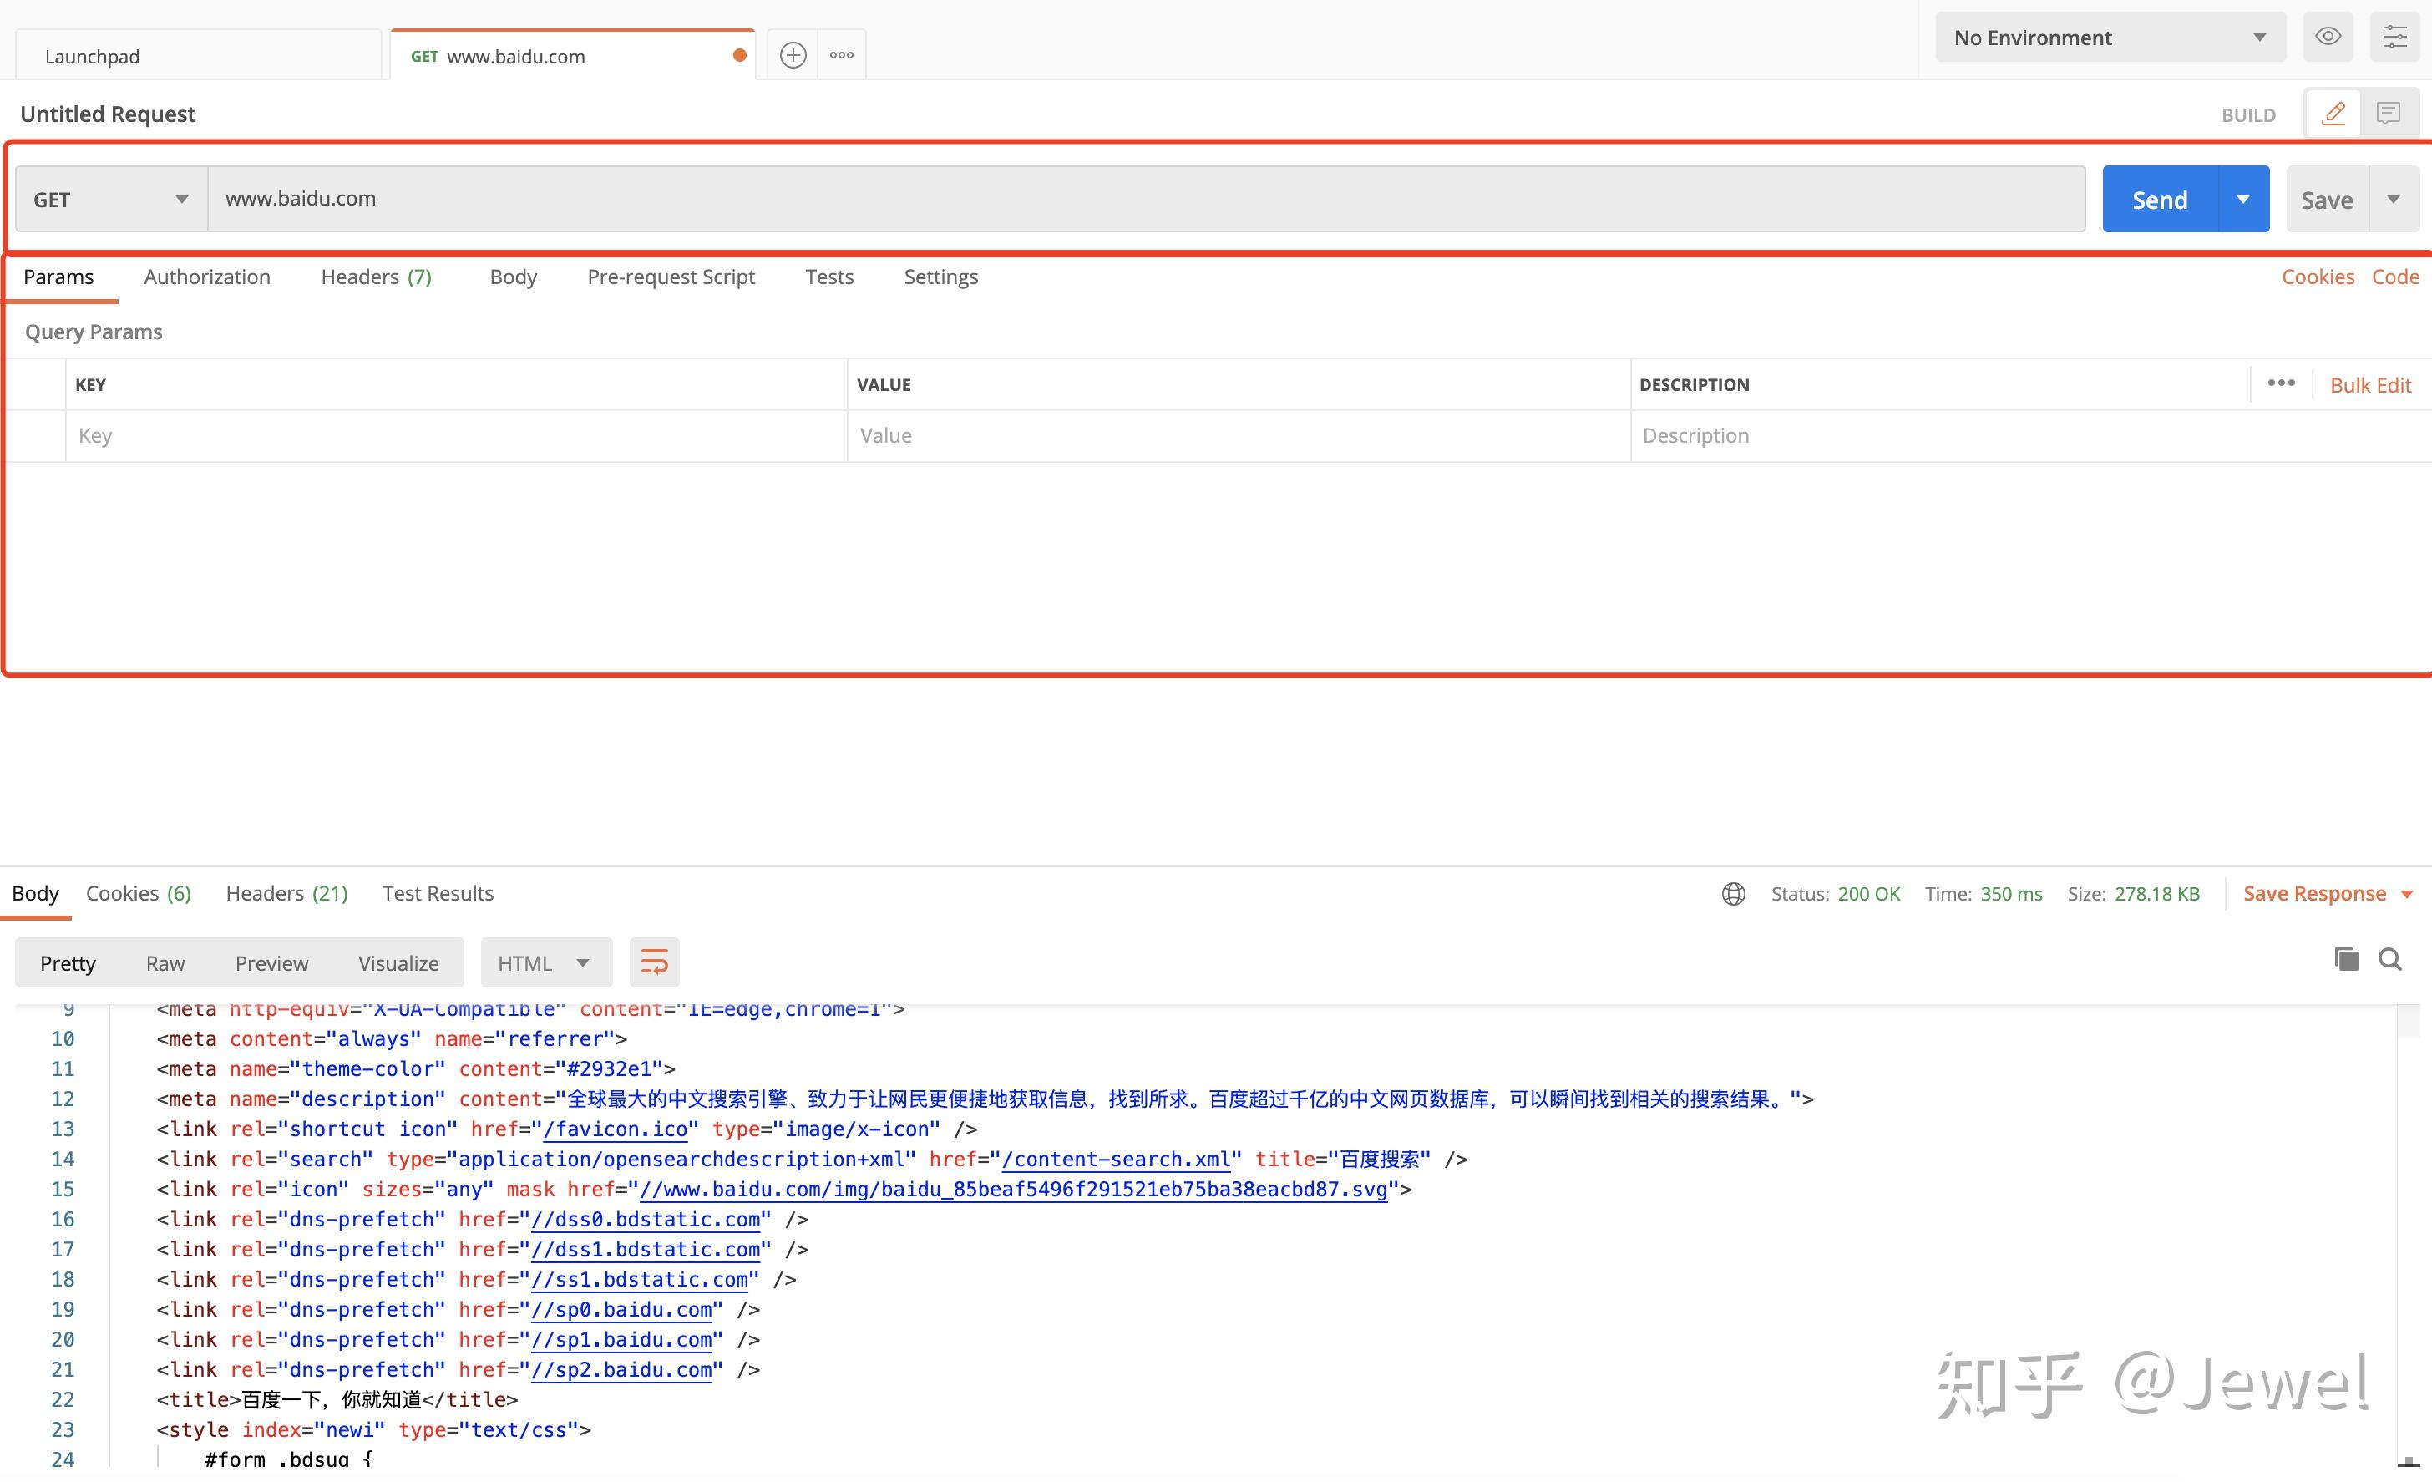Click the environment quick look eye icon
The width and height of the screenshot is (2432, 1482).
[2328, 38]
